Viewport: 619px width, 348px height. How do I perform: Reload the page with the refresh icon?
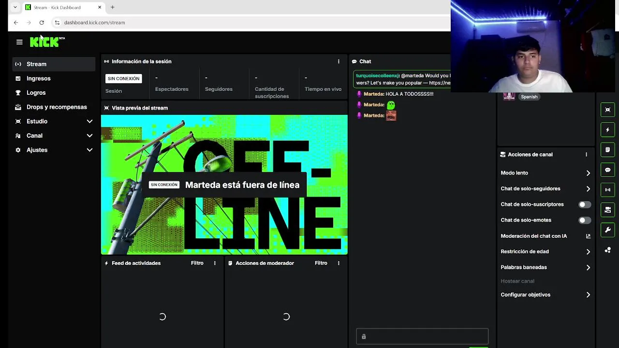coord(42,22)
